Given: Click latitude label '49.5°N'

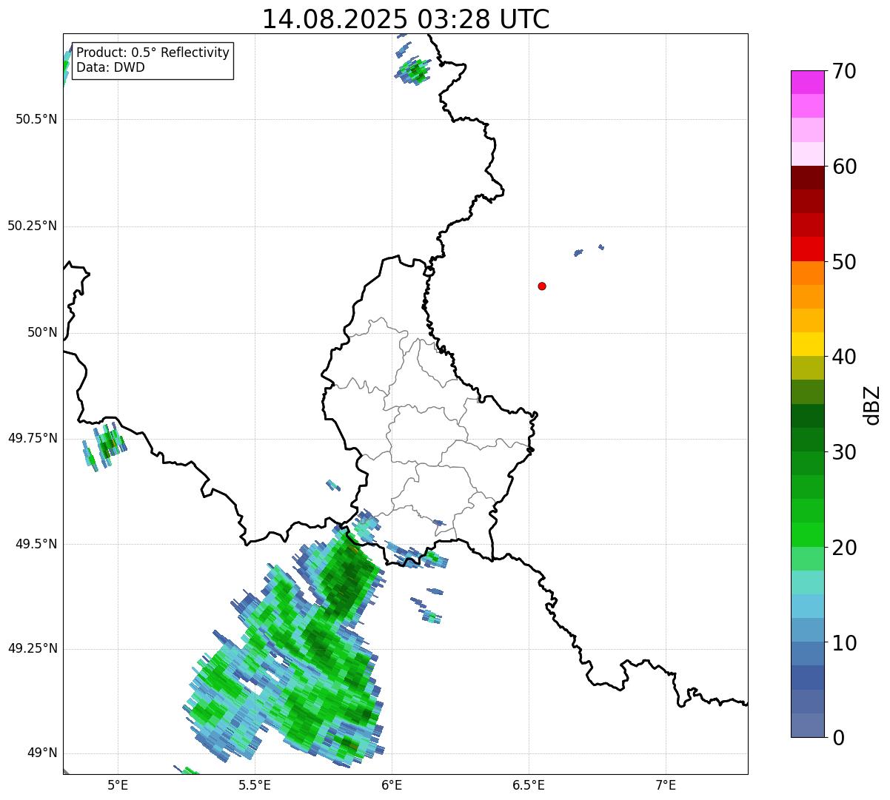Looking at the screenshot, I should pos(36,544).
